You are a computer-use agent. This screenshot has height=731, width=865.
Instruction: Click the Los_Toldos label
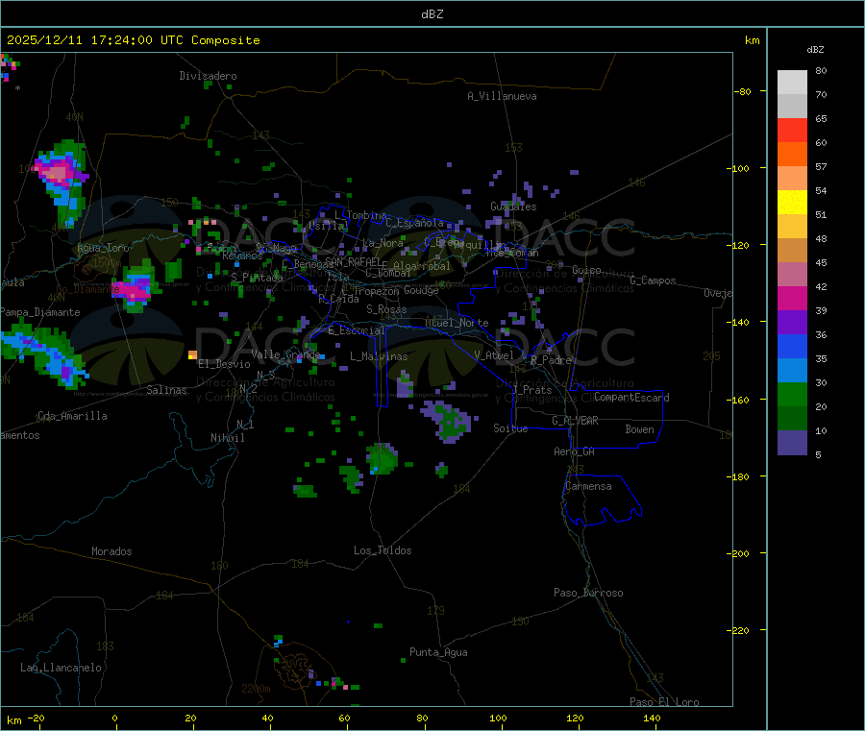(x=383, y=550)
